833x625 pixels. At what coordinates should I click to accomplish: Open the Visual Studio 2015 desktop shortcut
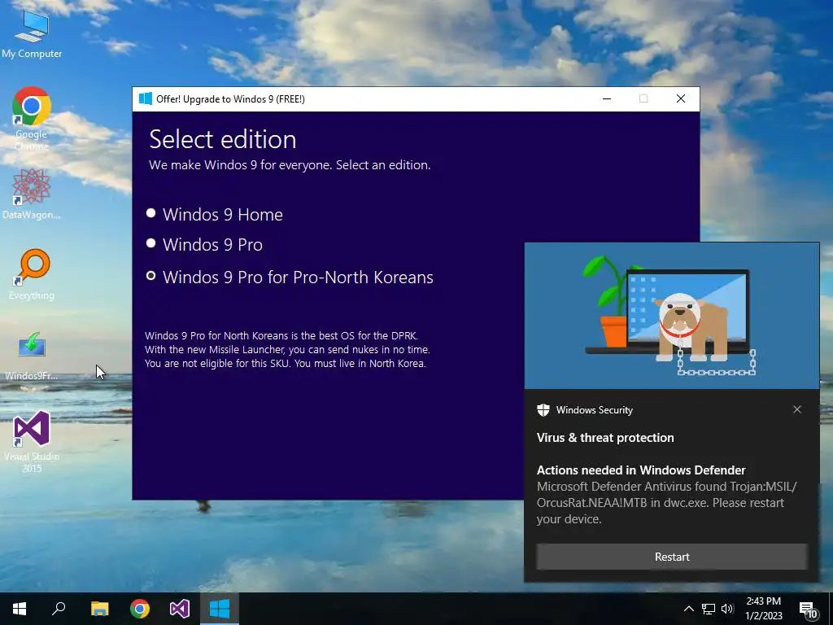point(32,441)
